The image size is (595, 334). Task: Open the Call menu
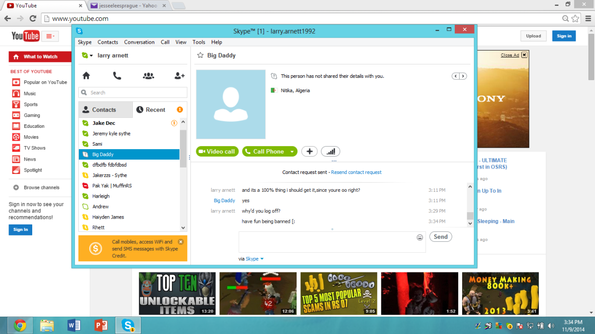click(165, 42)
